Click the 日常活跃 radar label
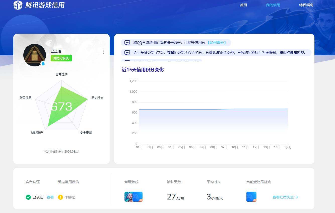335x213 pixels. pos(61,74)
